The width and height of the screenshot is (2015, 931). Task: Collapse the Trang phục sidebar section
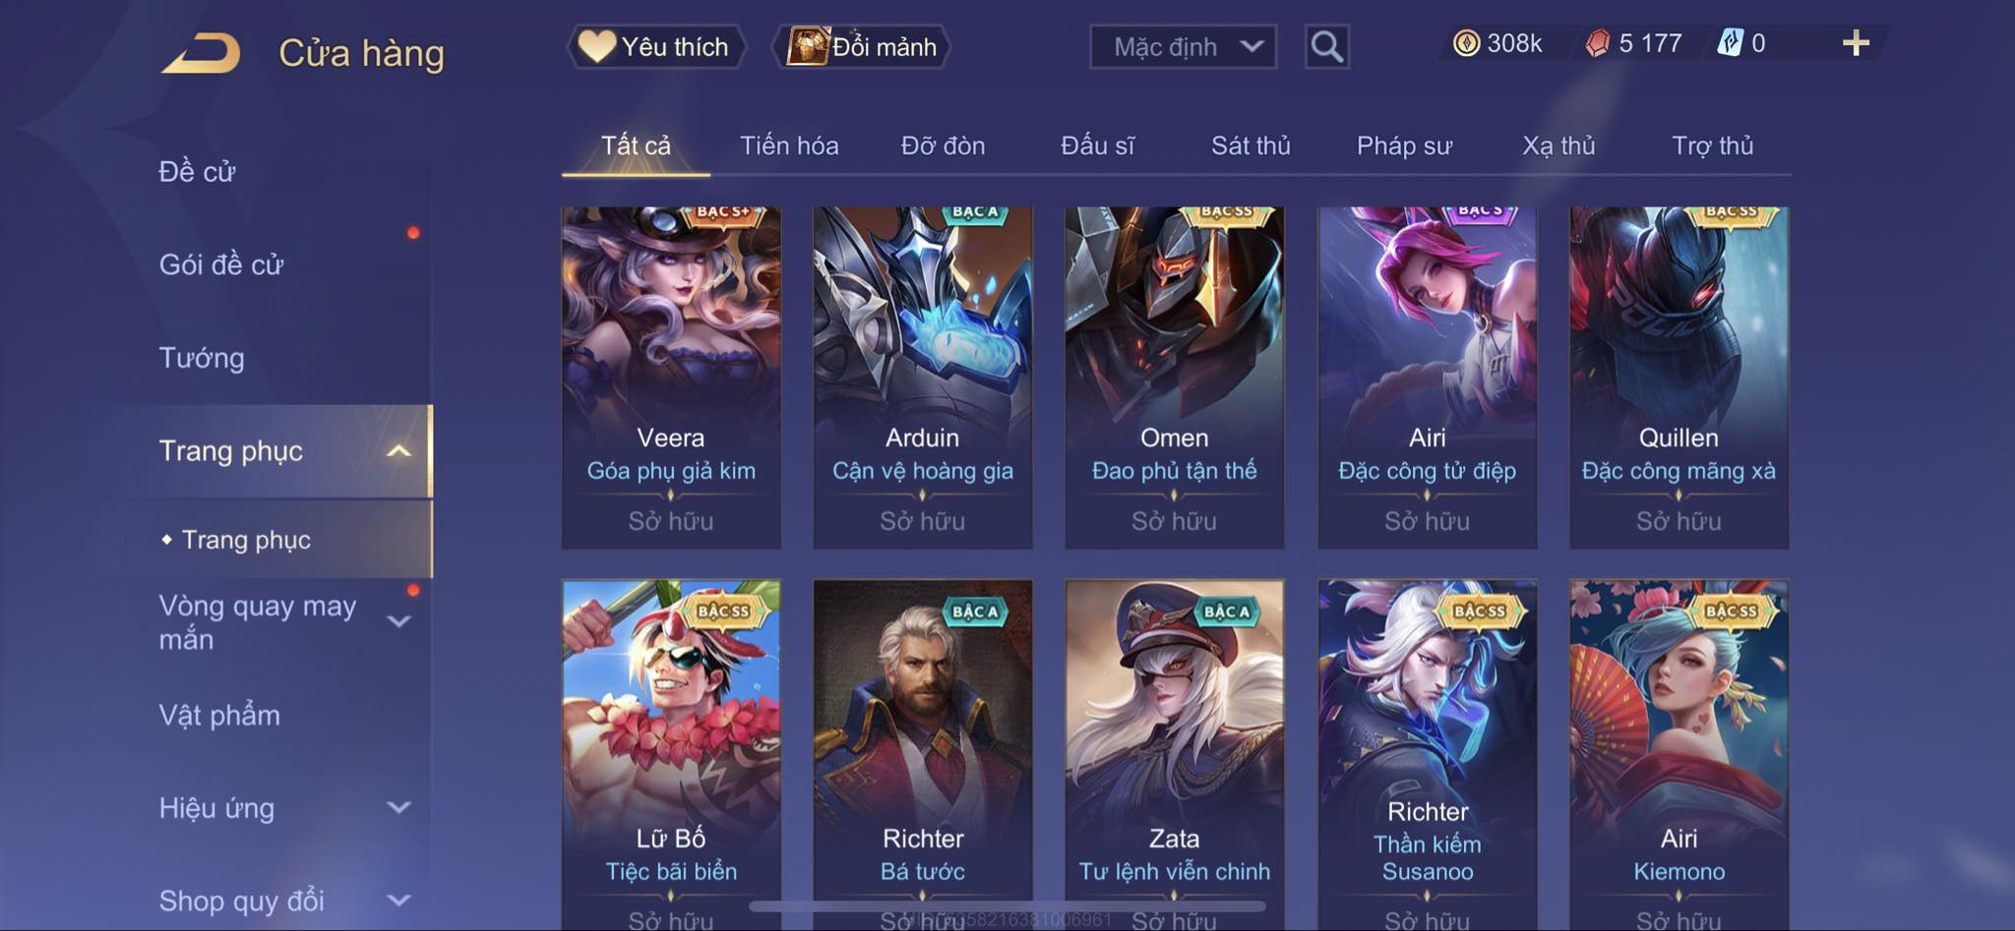click(x=398, y=451)
